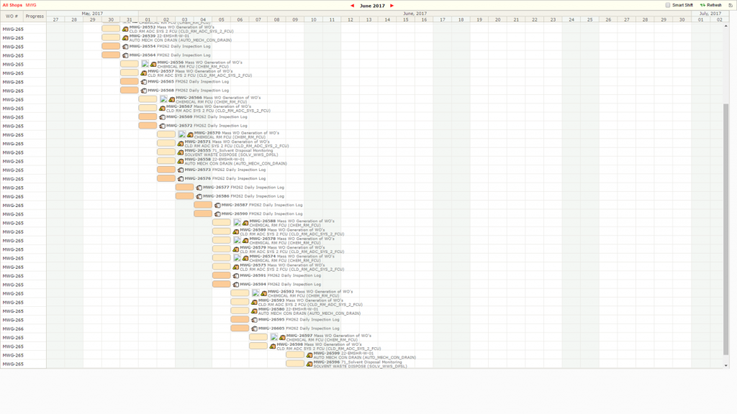Click the inspection log icon beside MWG-26572
Viewport: 737px width, 414px height.
pos(162,126)
